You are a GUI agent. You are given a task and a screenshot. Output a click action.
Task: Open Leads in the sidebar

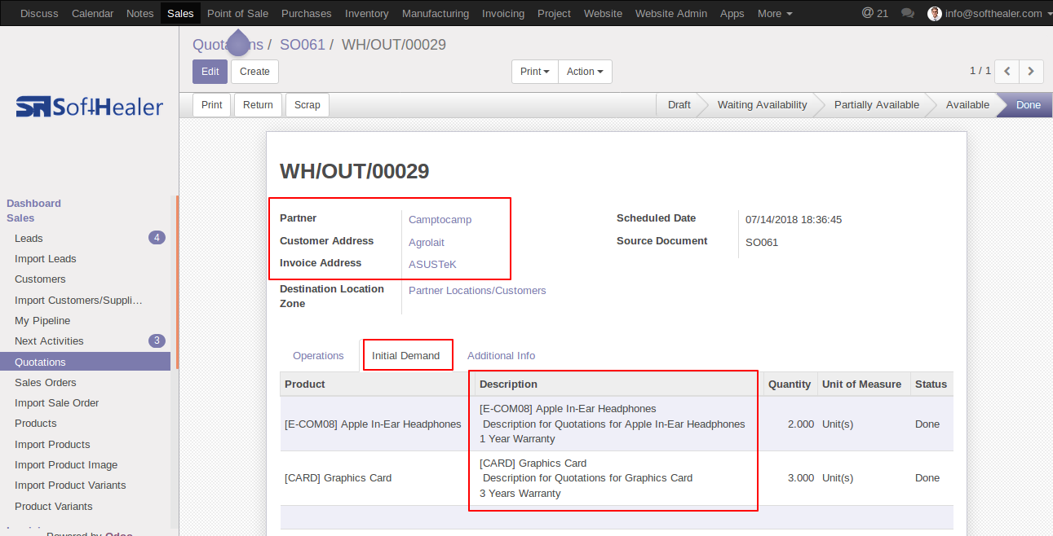(86, 238)
